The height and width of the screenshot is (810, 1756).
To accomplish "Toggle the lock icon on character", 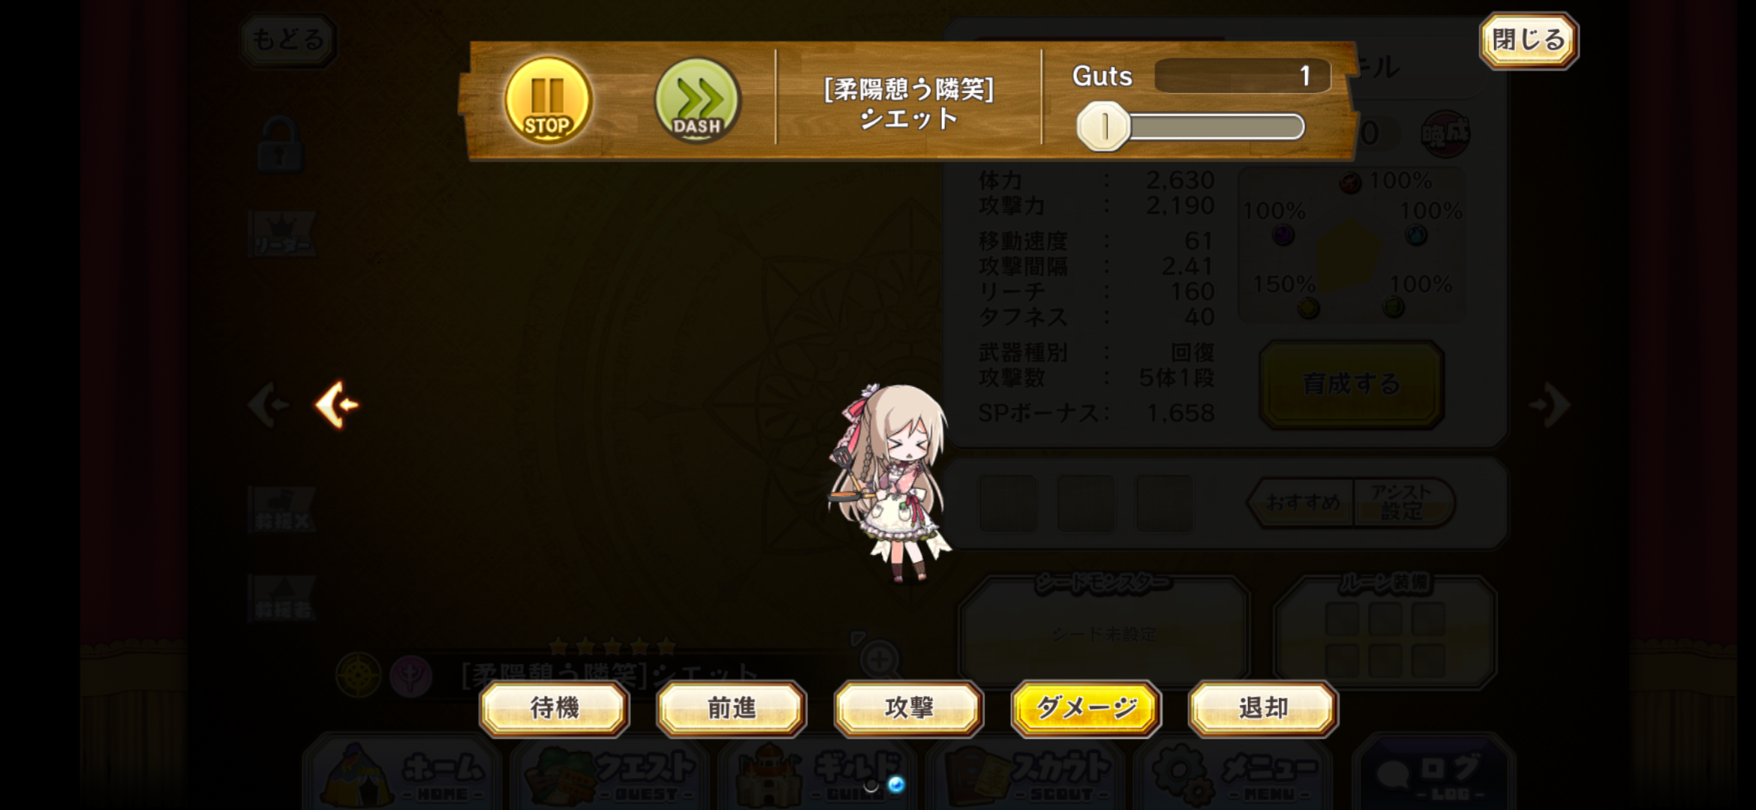I will (281, 144).
